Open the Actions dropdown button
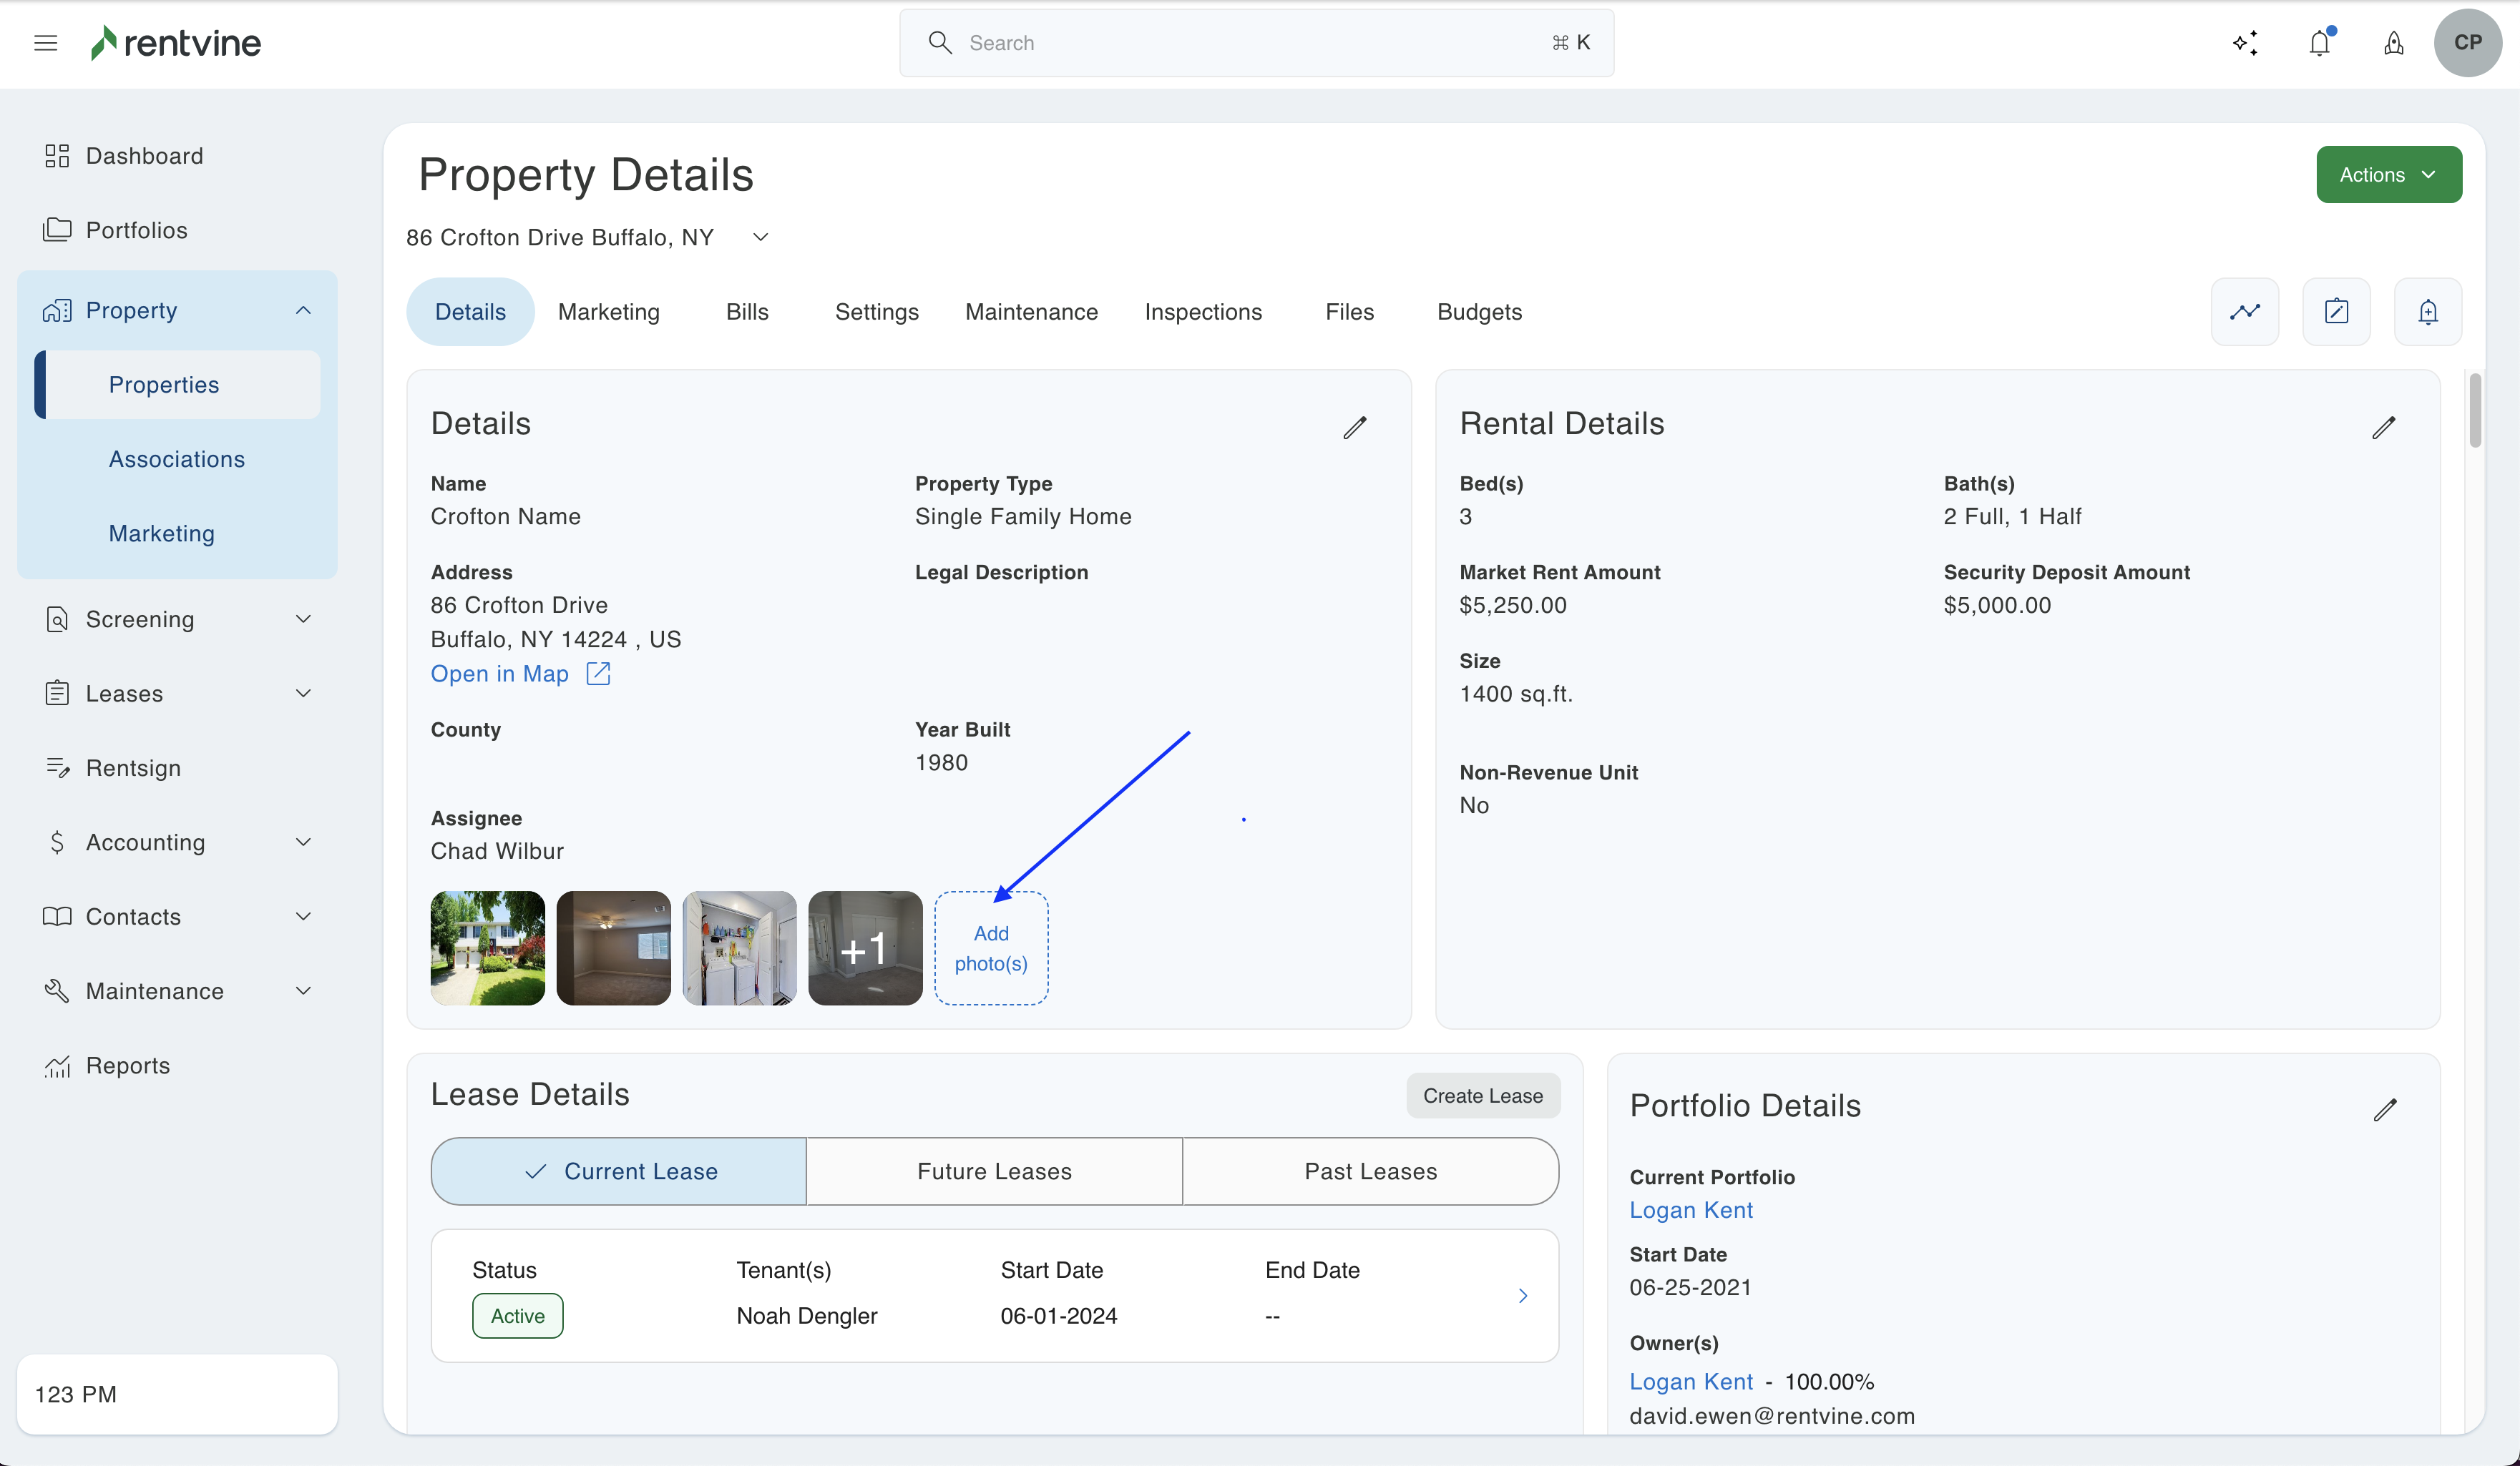 (x=2388, y=175)
